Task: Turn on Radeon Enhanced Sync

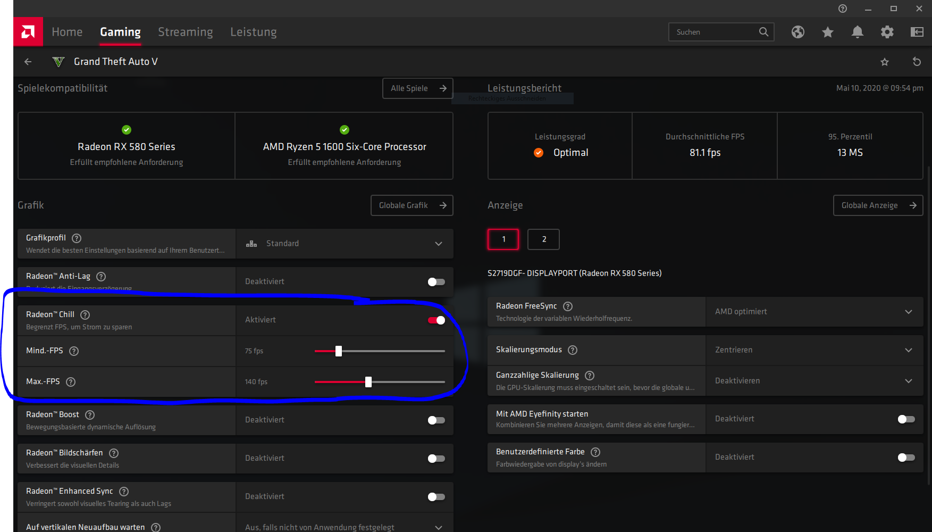Action: pyautogui.click(x=436, y=497)
